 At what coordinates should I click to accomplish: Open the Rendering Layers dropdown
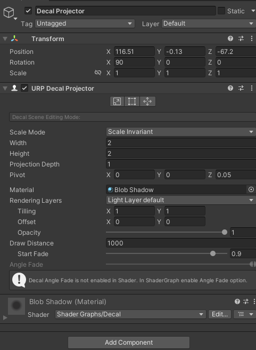(181, 200)
